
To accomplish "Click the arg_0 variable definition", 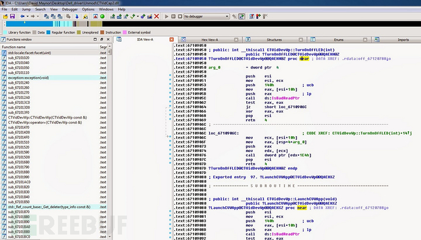I will click(214, 67).
